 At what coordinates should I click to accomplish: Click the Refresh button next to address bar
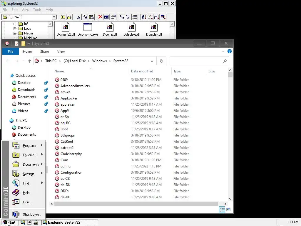tap(162, 61)
